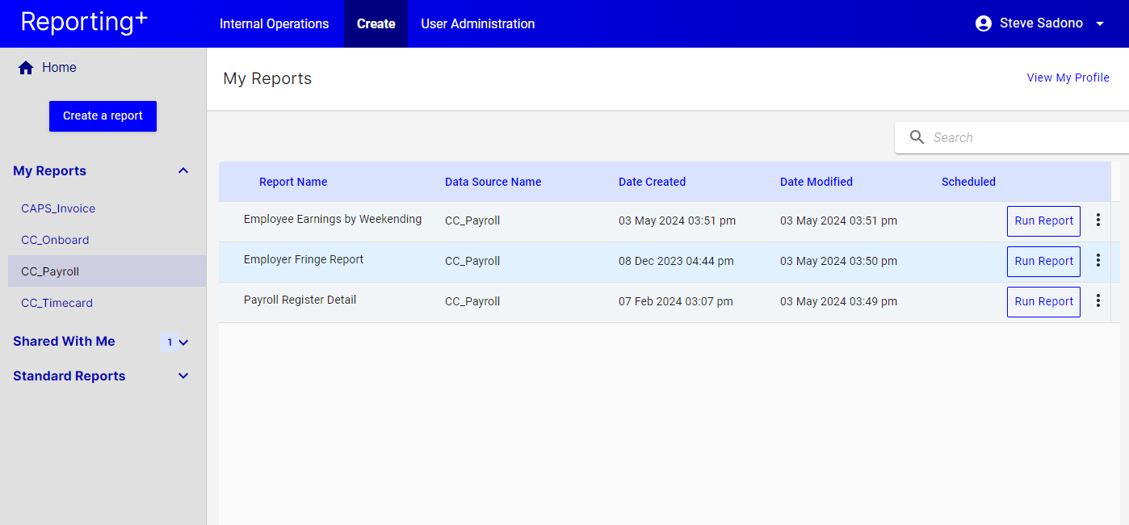The image size is (1129, 525).
Task: Run the Payroll Register Detail report
Action: coord(1043,301)
